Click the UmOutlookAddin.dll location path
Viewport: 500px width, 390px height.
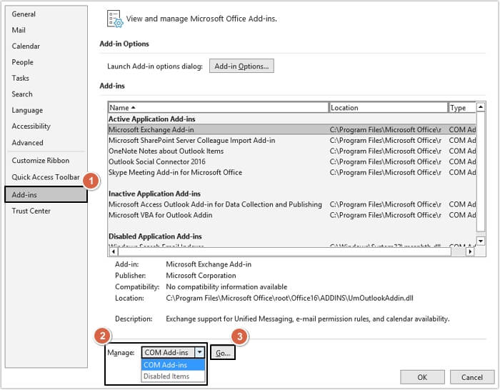pos(289,298)
